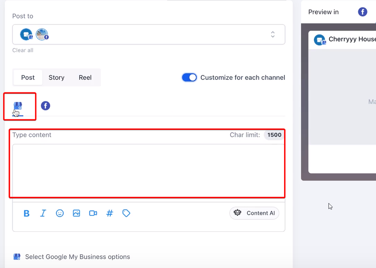Switch to the Facebook channel tab icon
This screenshot has width=376, height=268.
click(x=45, y=106)
